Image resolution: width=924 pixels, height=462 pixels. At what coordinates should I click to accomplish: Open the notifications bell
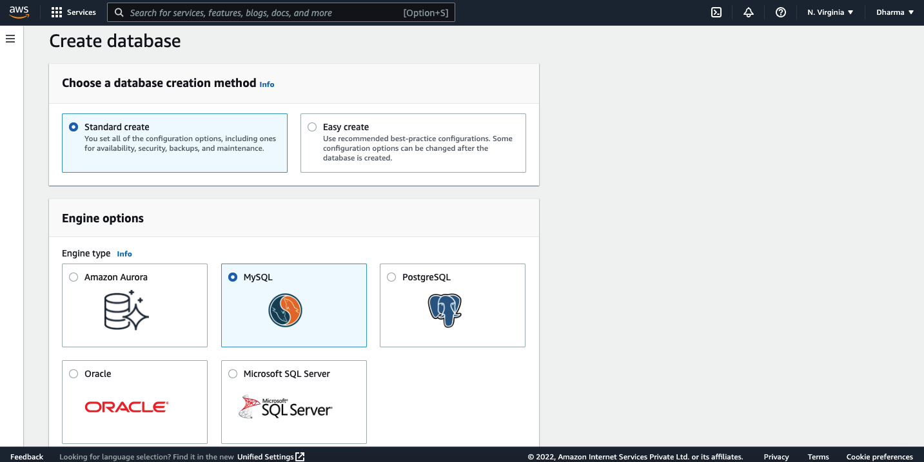click(749, 12)
